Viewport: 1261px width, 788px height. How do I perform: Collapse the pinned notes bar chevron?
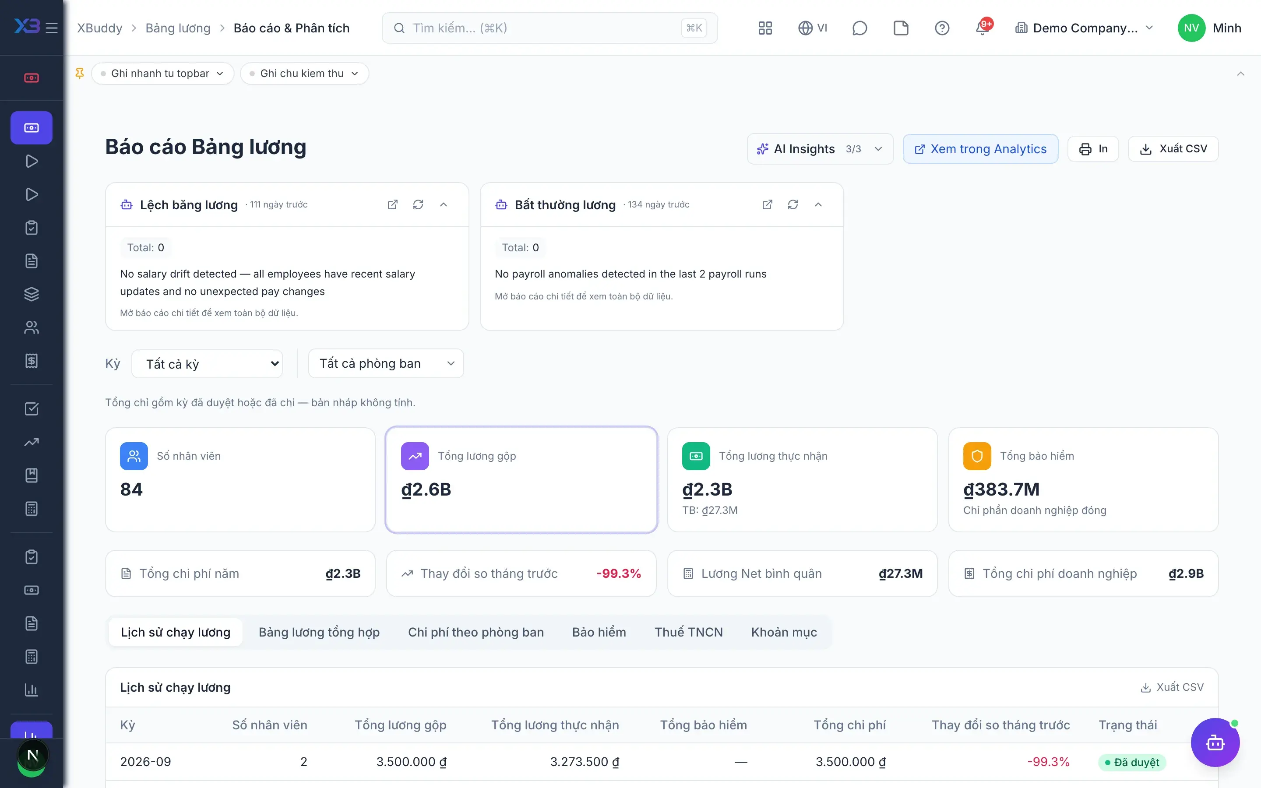1240,74
